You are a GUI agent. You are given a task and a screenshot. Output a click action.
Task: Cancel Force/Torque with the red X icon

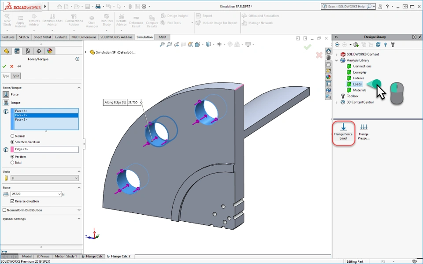click(x=11, y=67)
